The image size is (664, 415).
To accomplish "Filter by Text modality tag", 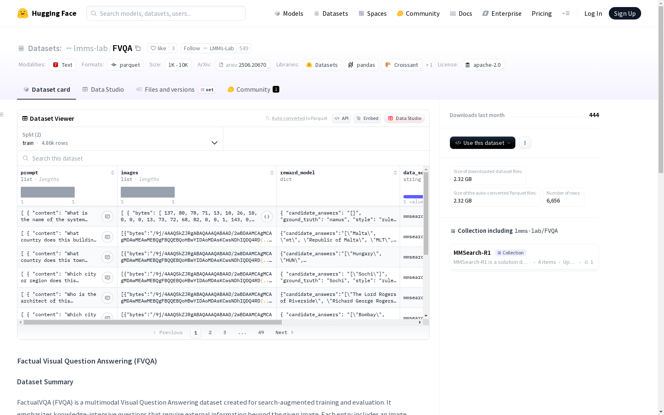I will (63, 65).
